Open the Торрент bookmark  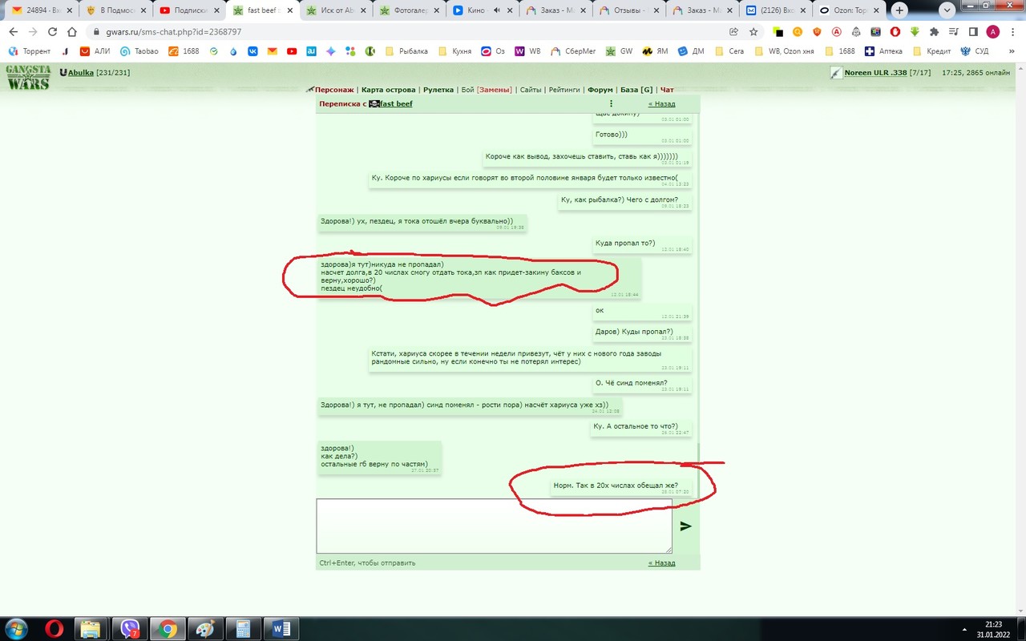click(x=29, y=51)
